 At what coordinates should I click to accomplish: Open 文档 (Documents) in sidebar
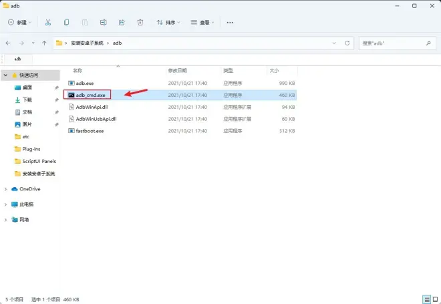[27, 112]
